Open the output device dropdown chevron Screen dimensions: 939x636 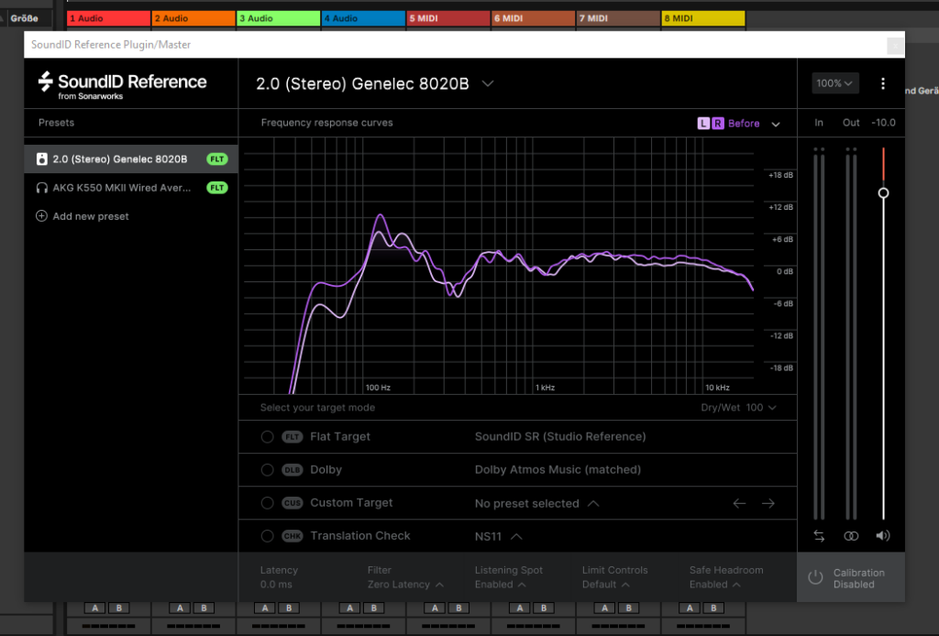point(488,83)
